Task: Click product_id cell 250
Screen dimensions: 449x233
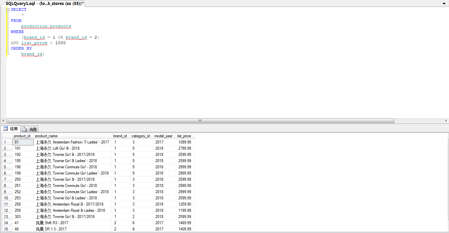Action: (23, 179)
